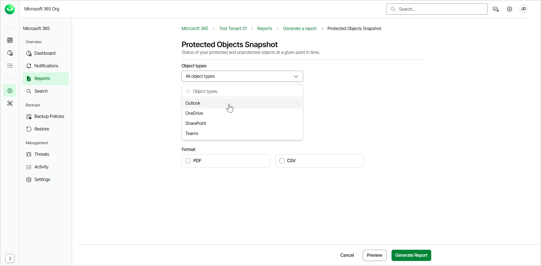Viewport: 541px width, 266px height.
Task: Open the JD user avatar menu
Action: (x=524, y=9)
